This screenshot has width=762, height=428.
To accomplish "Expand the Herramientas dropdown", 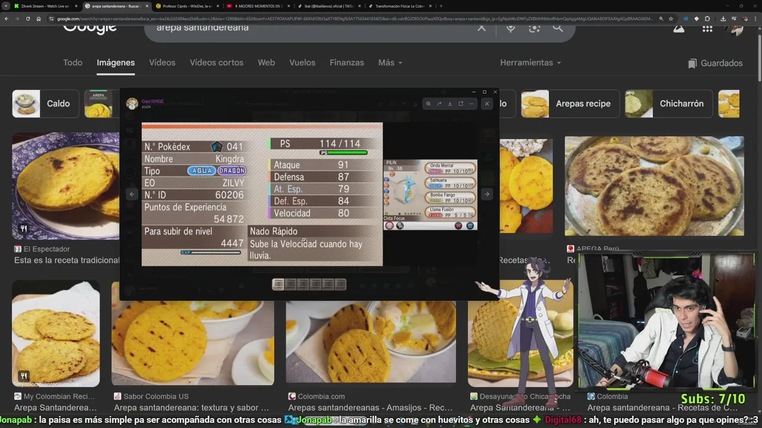I will [530, 62].
